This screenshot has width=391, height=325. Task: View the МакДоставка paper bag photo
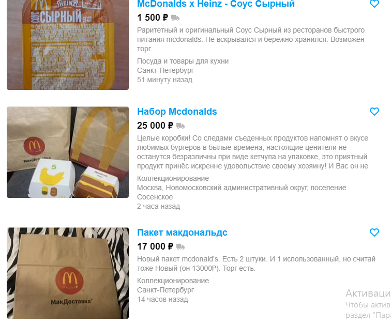(68, 273)
